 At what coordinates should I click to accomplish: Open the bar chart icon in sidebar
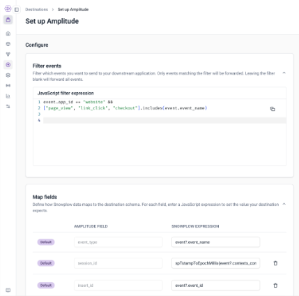(x=8, y=96)
